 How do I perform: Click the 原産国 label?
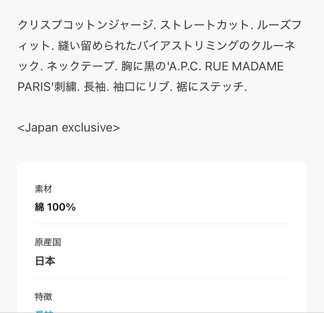click(48, 242)
